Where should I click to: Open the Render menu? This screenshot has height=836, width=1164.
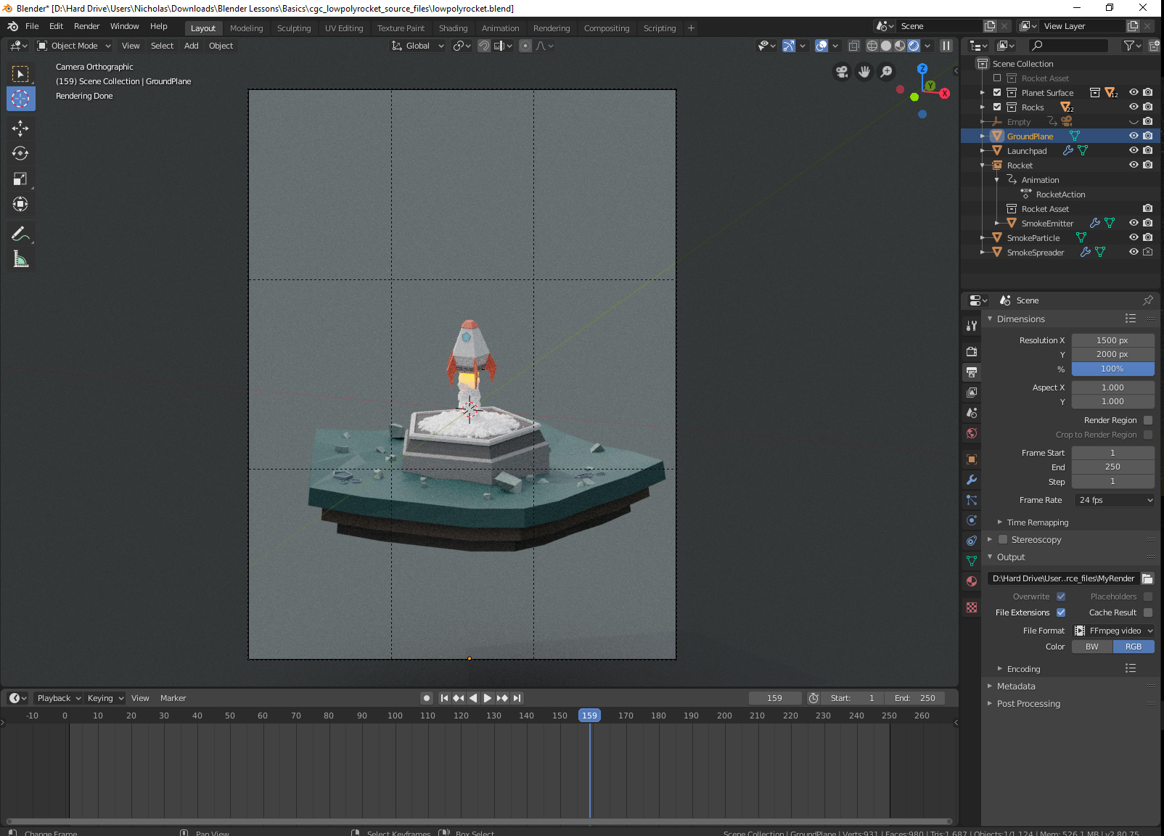pos(86,26)
